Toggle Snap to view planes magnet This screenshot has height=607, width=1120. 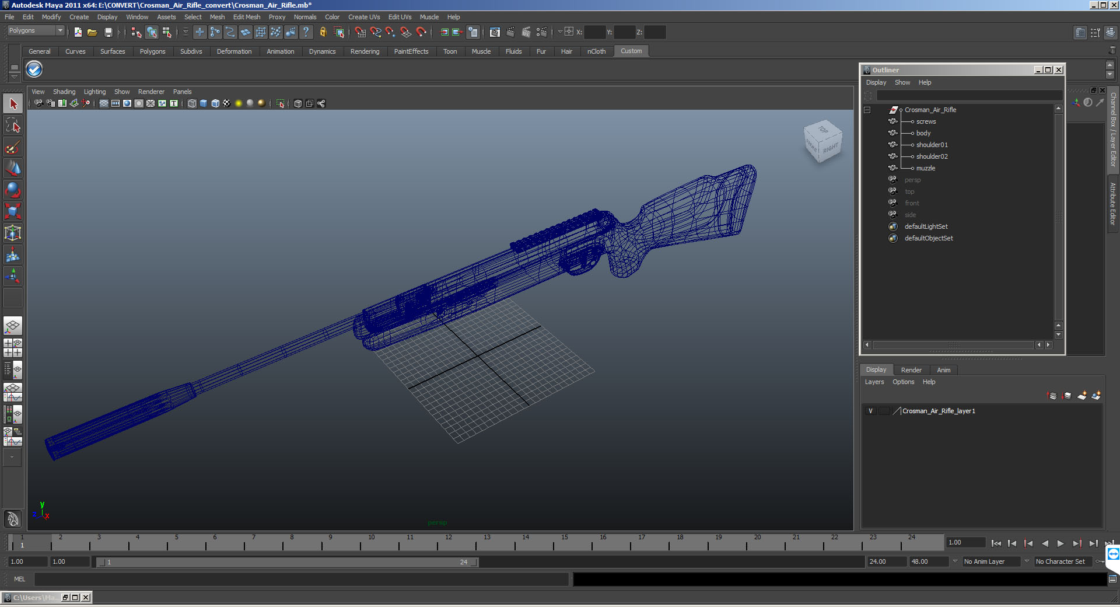pos(405,33)
